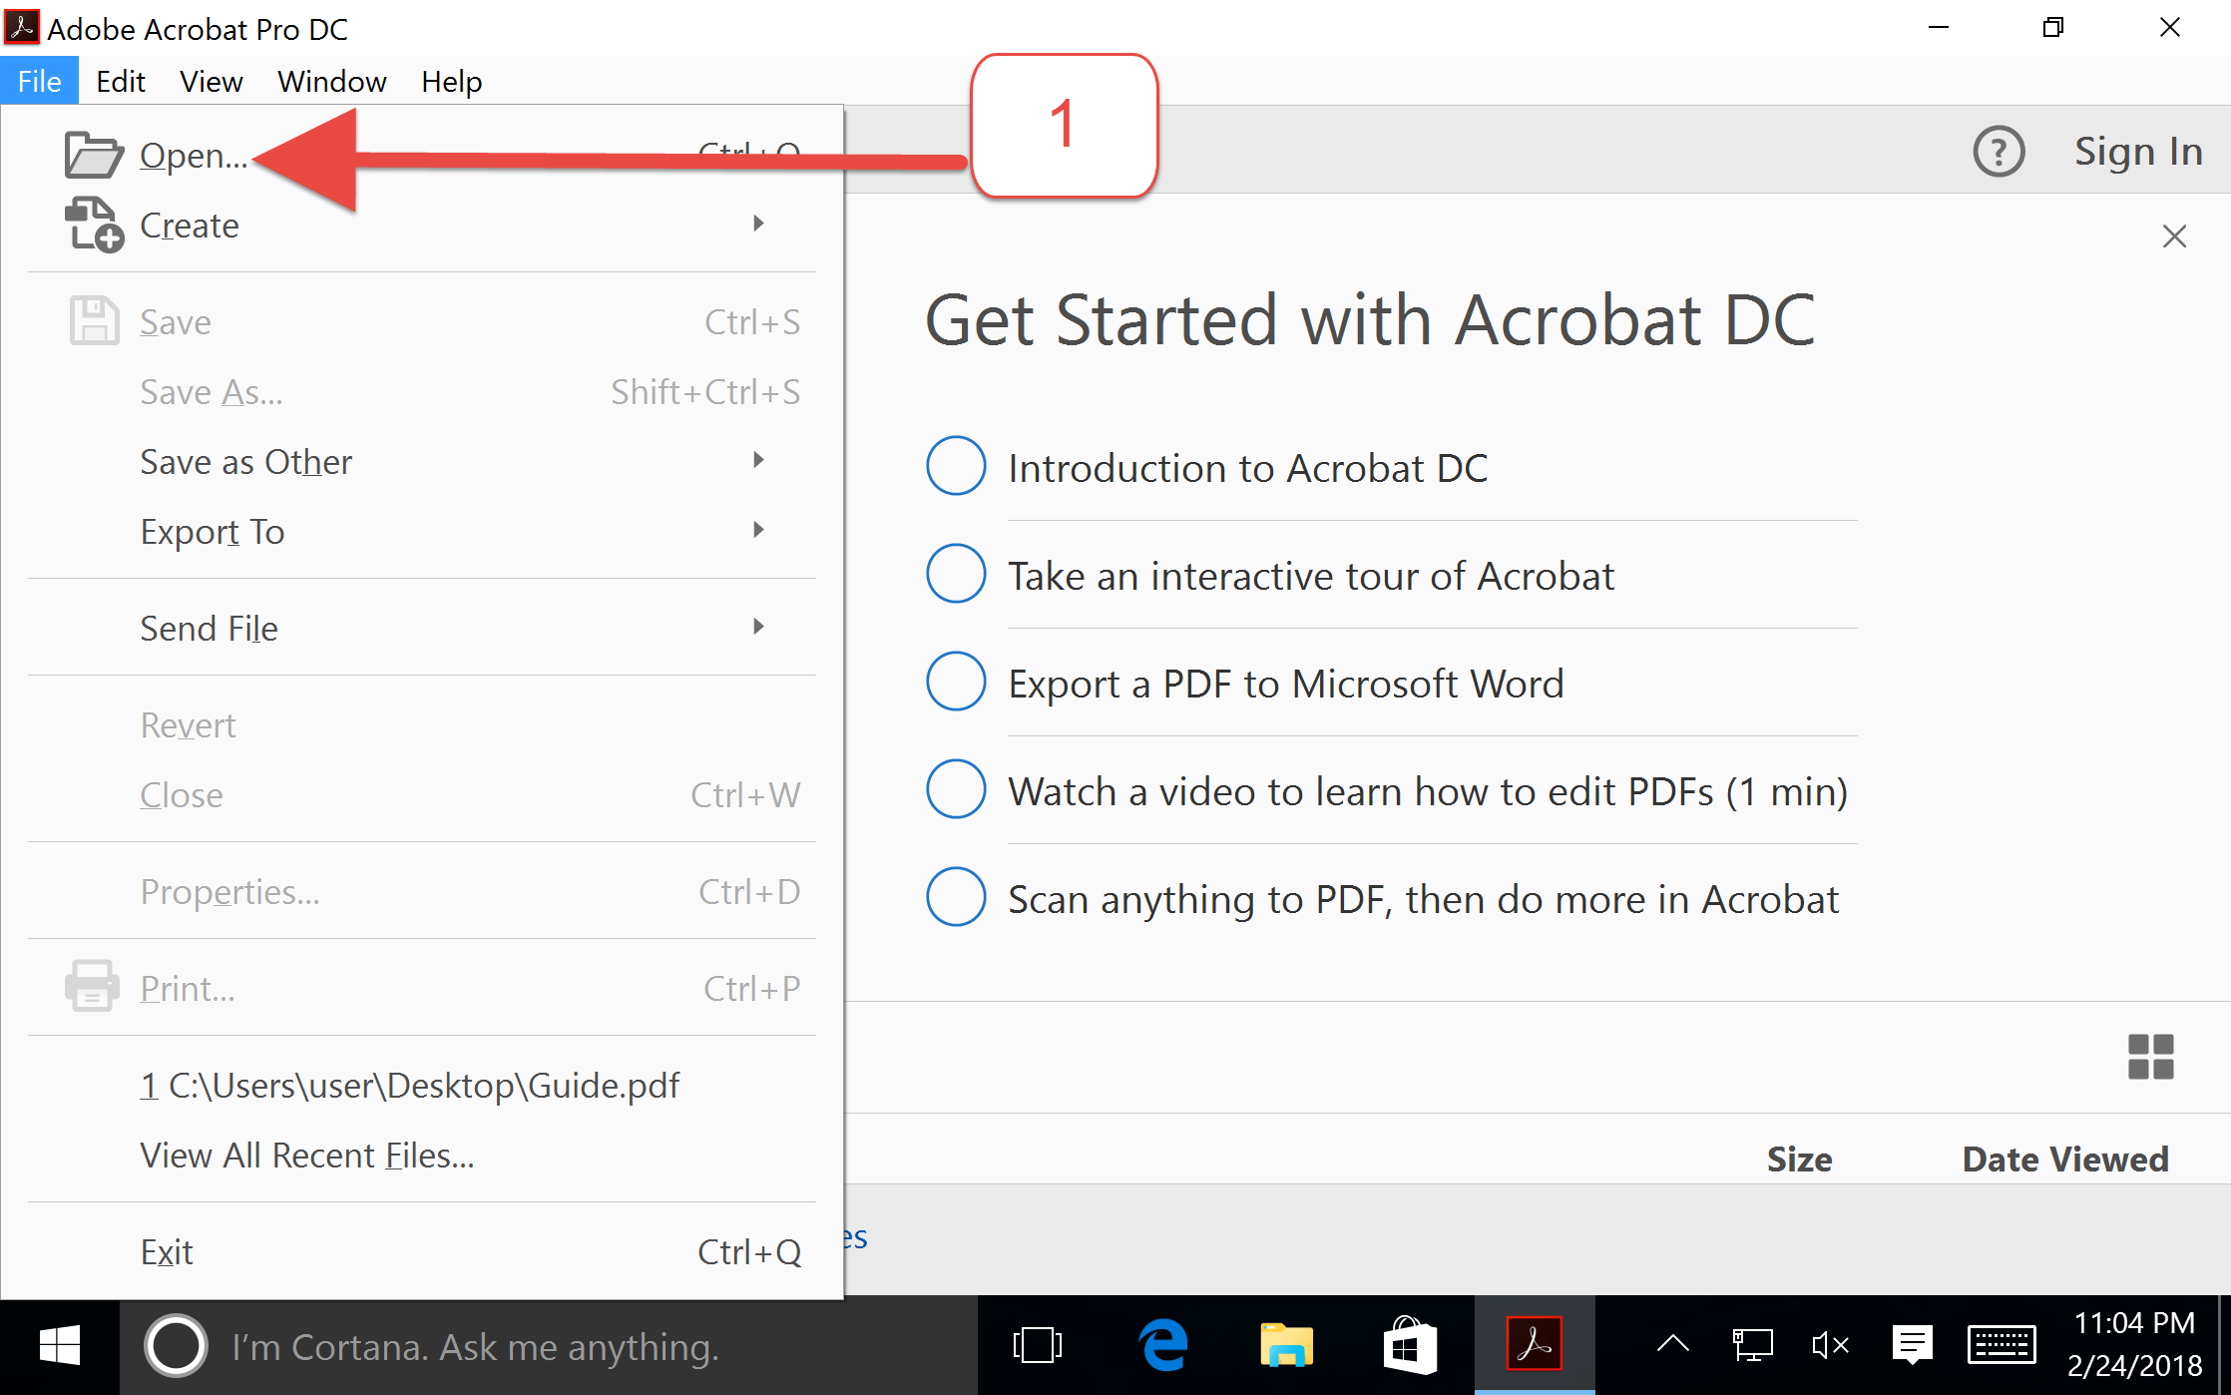The width and height of the screenshot is (2231, 1395).
Task: Open File Explorer from taskbar
Action: coord(1286,1345)
